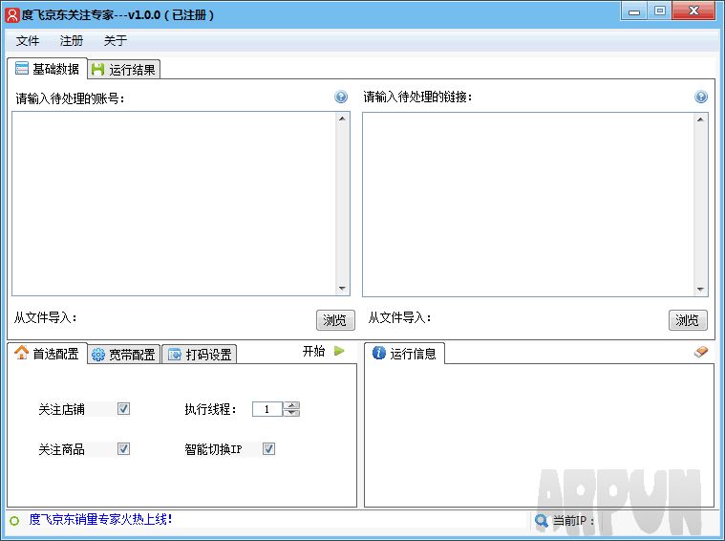Click the help icon above the links box
The width and height of the screenshot is (725, 541).
click(x=700, y=97)
